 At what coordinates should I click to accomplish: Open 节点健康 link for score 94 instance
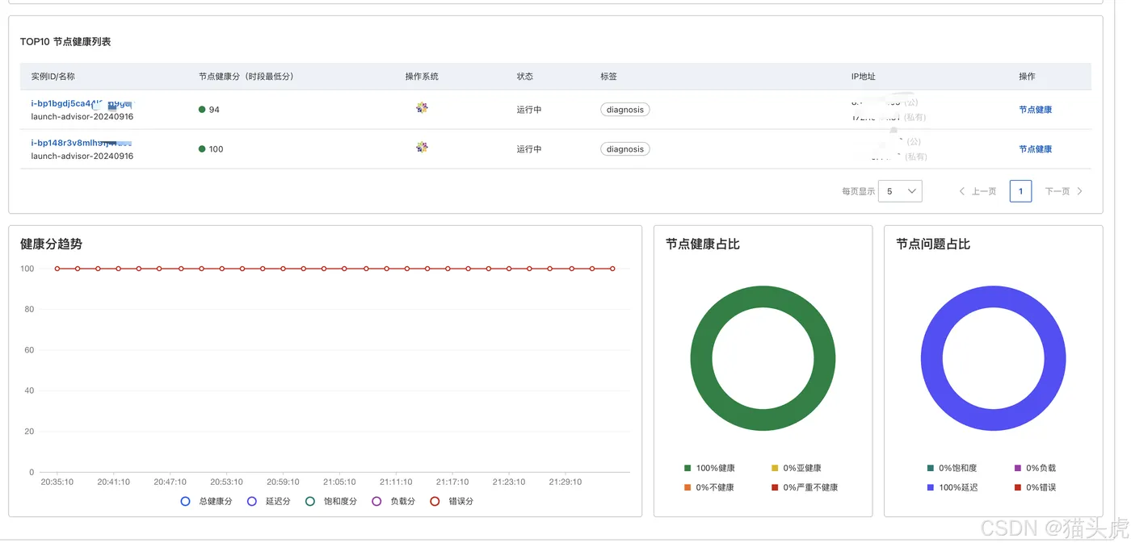click(x=1035, y=110)
